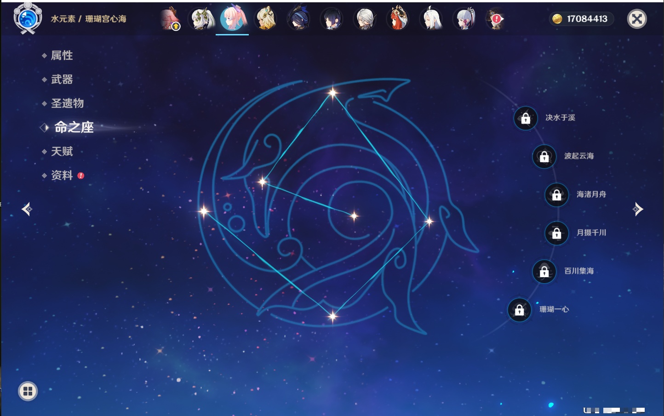The height and width of the screenshot is (416, 664).
Task: Click the 水元素 / 珊瑚宫心海 title text
Action: 88,19
